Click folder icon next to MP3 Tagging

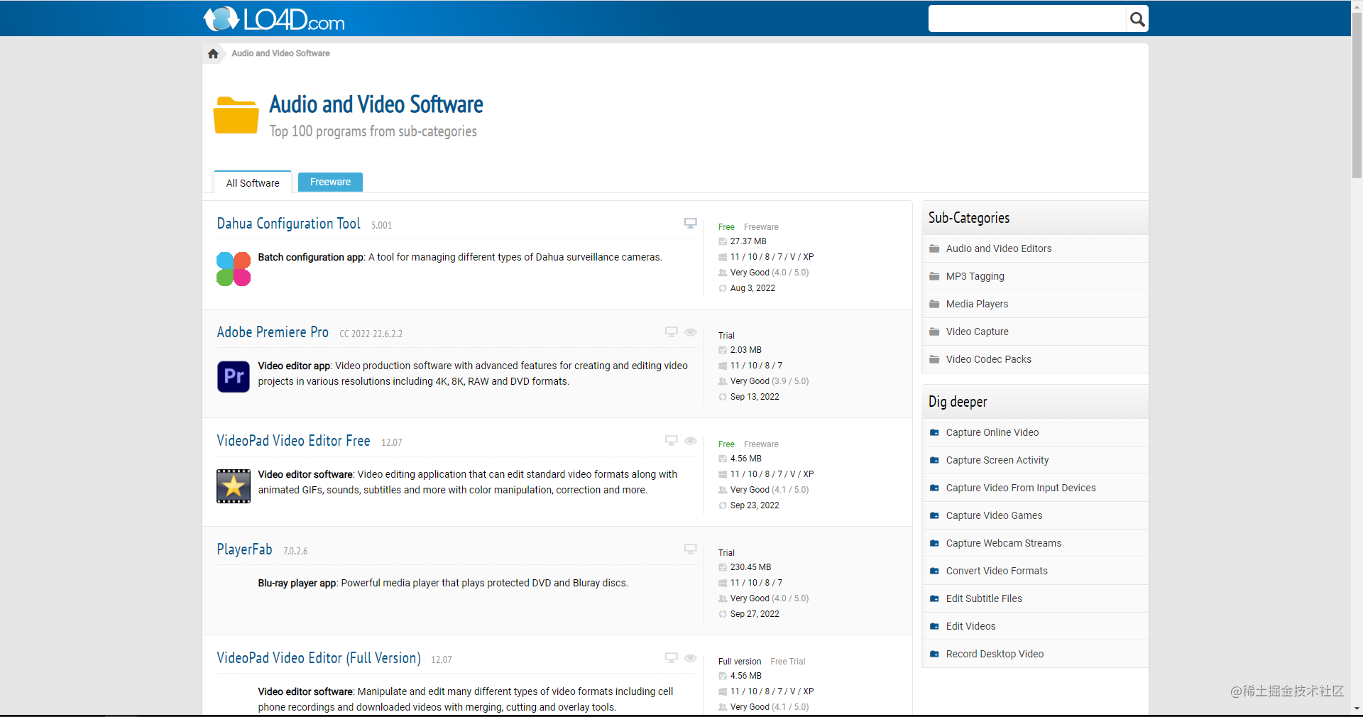click(934, 276)
